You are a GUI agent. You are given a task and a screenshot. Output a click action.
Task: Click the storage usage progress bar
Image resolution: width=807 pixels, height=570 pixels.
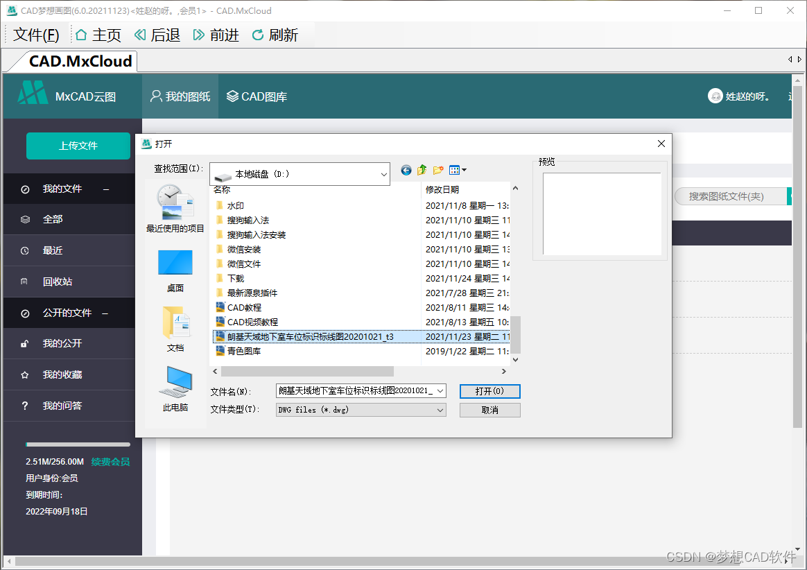78,444
